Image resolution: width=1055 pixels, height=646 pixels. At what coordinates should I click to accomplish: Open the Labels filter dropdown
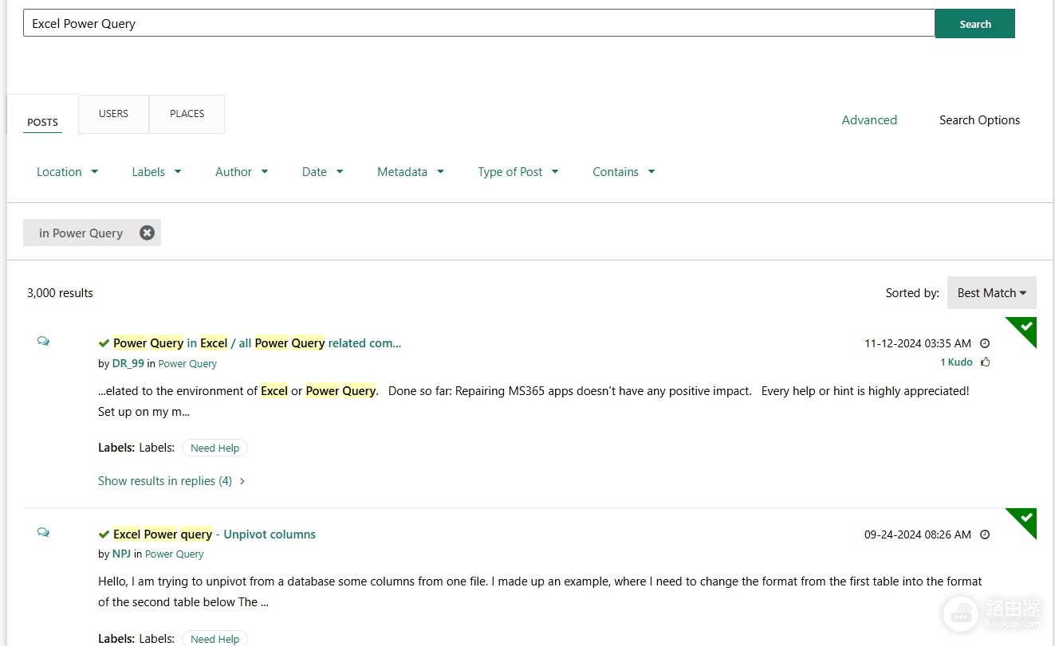click(x=156, y=172)
